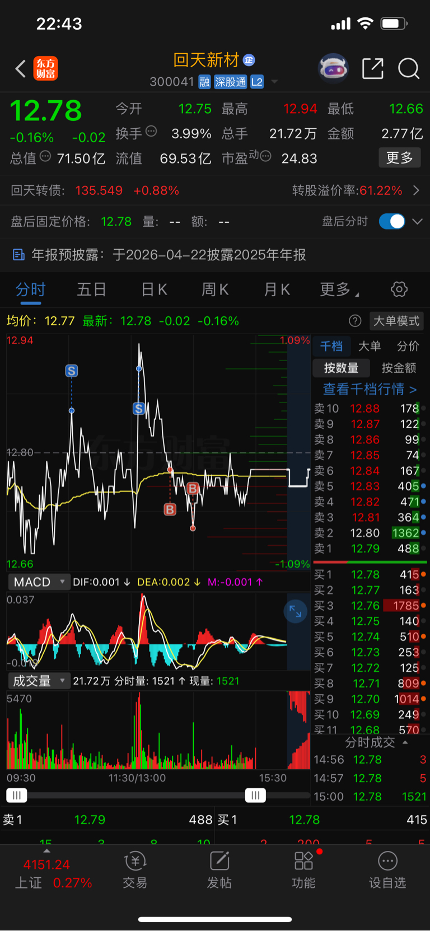Tap the 更多 quote details button
Image resolution: width=430 pixels, height=931 pixels.
(x=400, y=158)
